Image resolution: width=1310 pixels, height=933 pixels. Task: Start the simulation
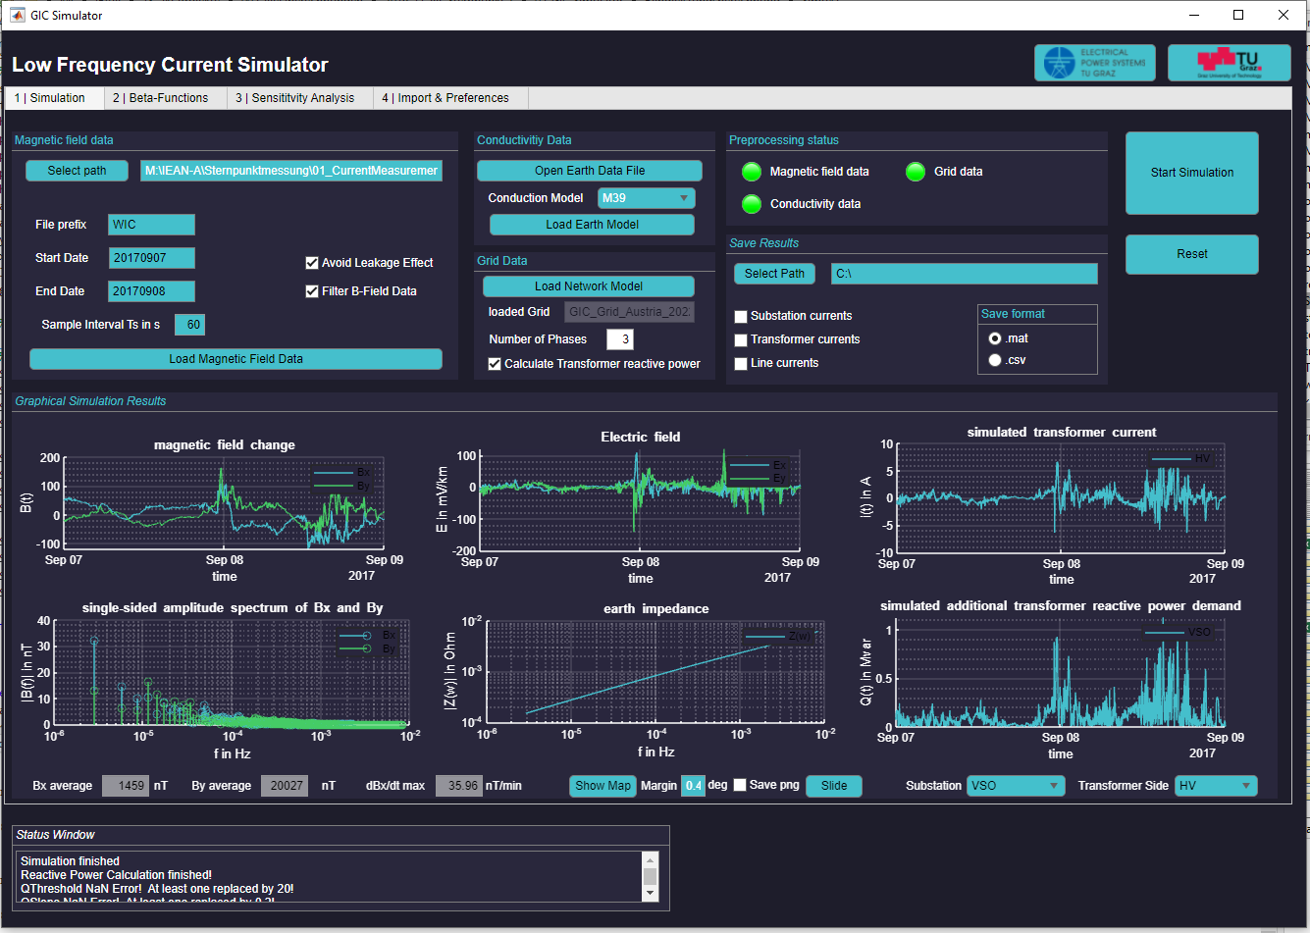1192,173
